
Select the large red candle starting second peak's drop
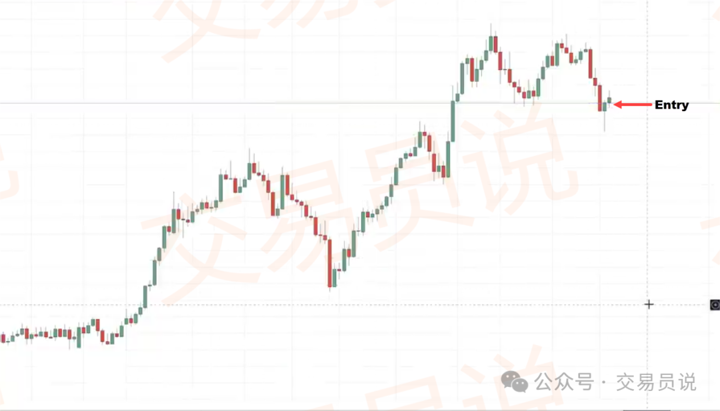pos(591,64)
